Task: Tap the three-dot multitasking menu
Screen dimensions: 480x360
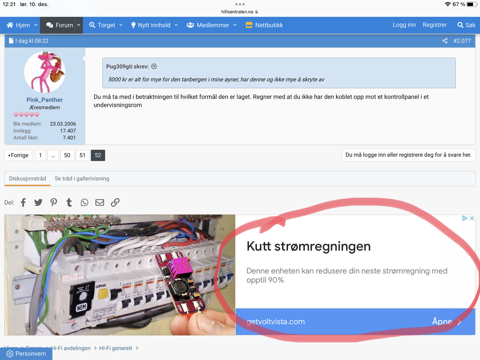Action: pyautogui.click(x=240, y=4)
